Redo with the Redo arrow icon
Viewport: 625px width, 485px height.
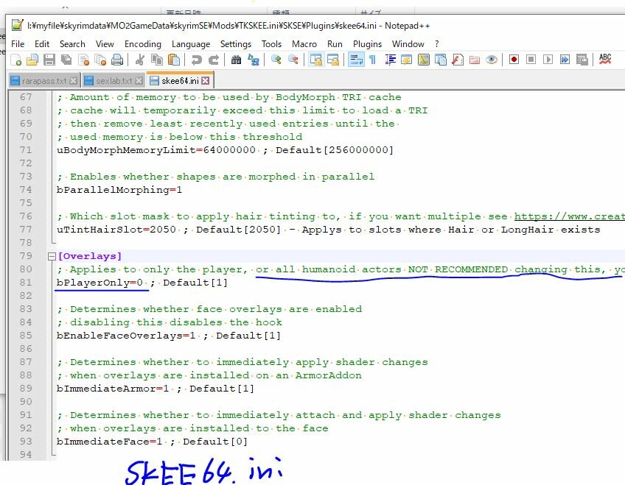pyautogui.click(x=214, y=60)
